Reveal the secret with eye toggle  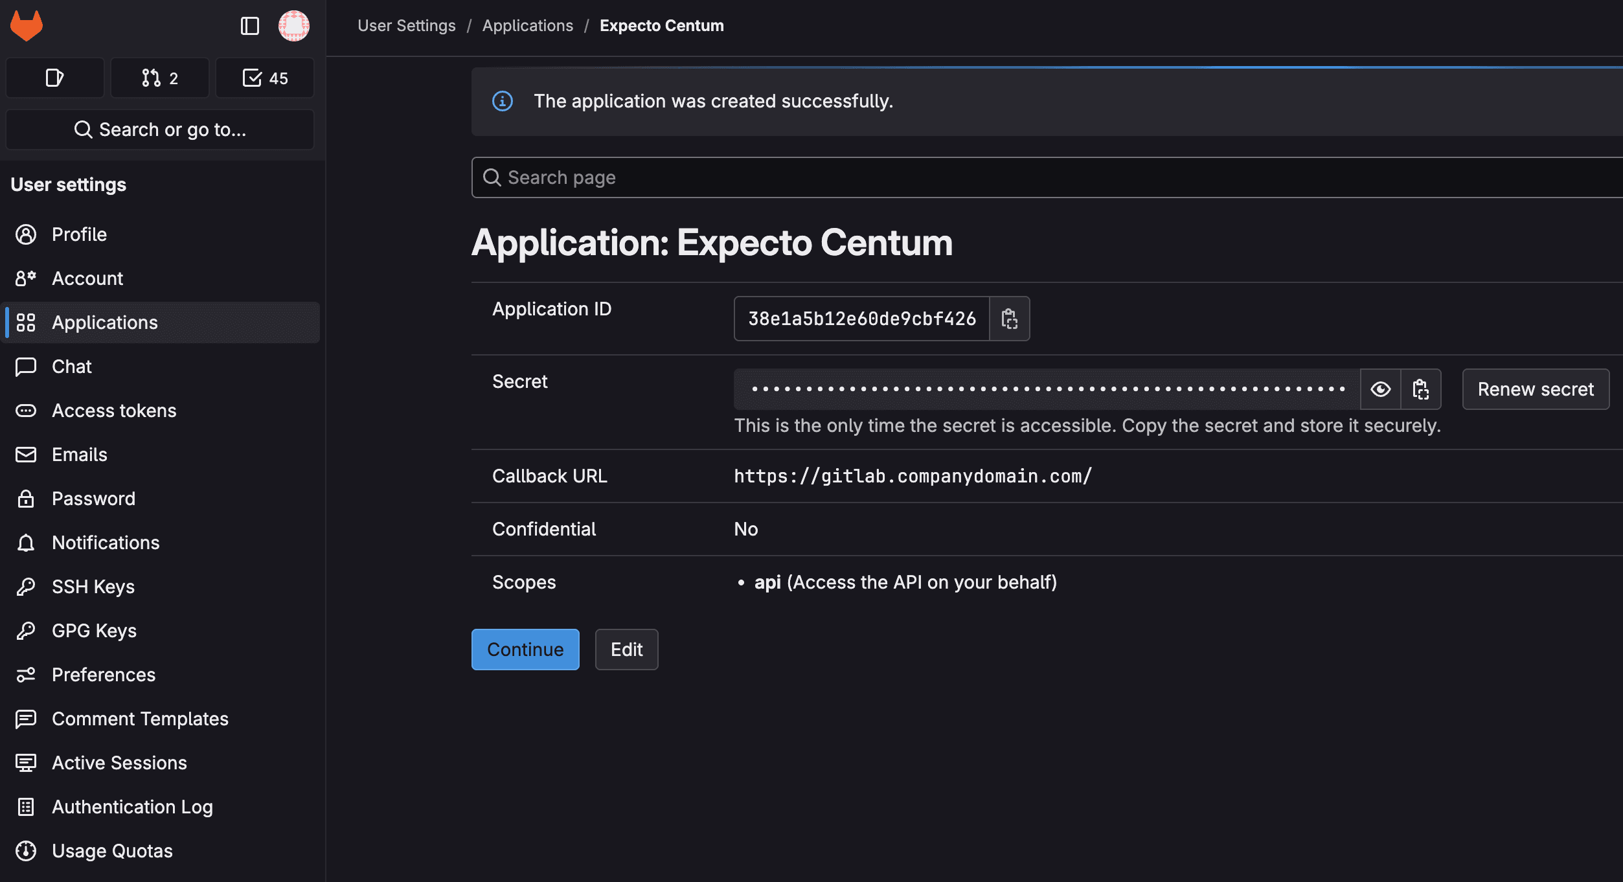pyautogui.click(x=1381, y=389)
